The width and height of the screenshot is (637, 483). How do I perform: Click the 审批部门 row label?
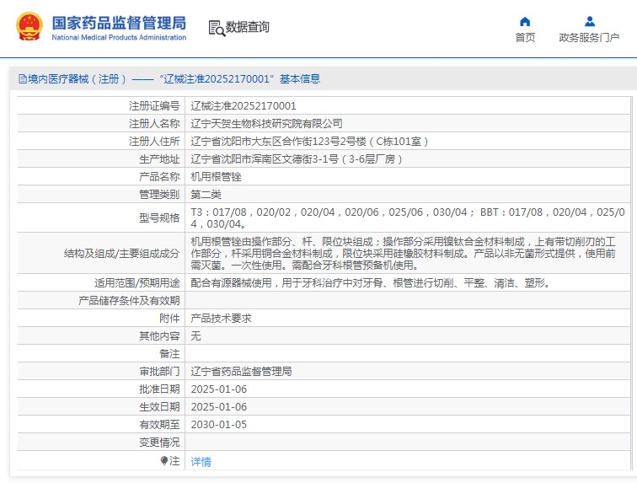(159, 371)
